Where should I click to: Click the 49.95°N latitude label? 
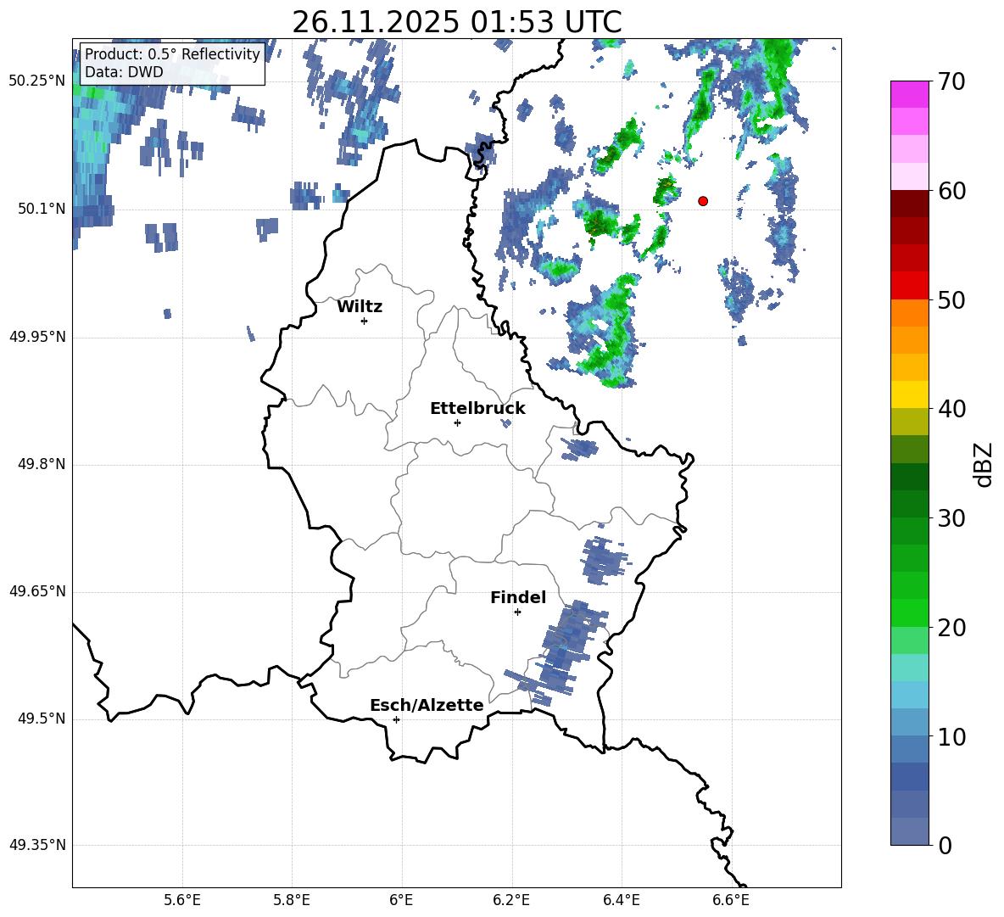37,337
